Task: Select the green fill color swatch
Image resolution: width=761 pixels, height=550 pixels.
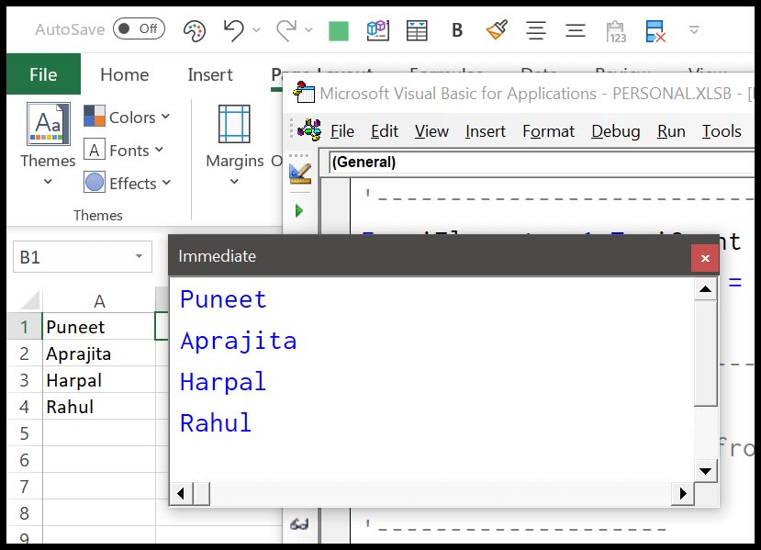Action: coord(337,28)
